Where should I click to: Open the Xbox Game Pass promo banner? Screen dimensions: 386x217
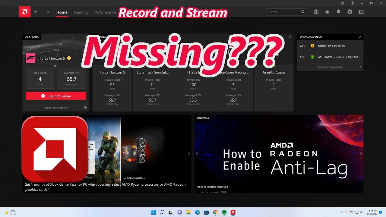pyautogui.click(x=107, y=153)
